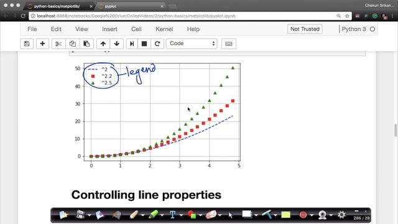Expand the text tool options arrow
Screen dimensions: 398x224
181,215
